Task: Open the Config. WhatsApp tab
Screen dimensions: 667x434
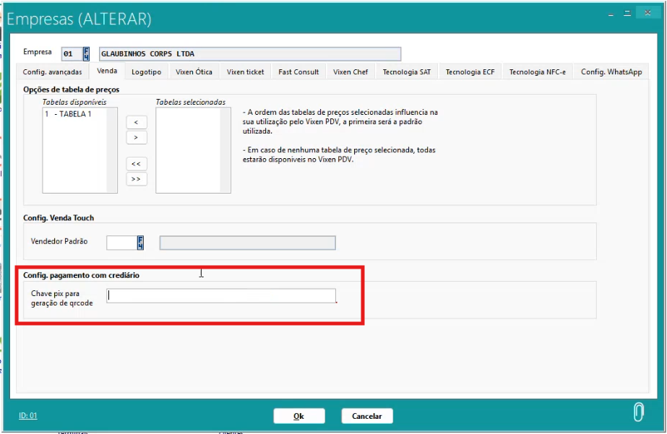Action: click(611, 72)
